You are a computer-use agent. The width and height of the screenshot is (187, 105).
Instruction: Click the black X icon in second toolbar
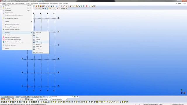pos(66,8)
